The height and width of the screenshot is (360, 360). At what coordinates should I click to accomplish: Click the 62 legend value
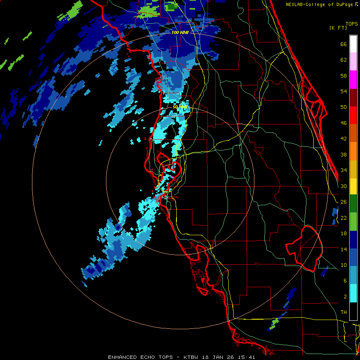click(344, 60)
